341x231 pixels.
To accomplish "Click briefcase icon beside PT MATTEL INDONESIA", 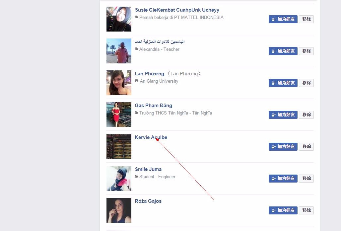I will (x=136, y=17).
